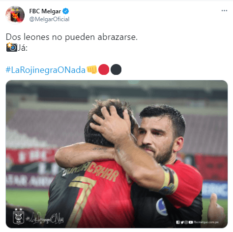Click the tweet text about two lions
The image size is (233, 232).
[72, 37]
